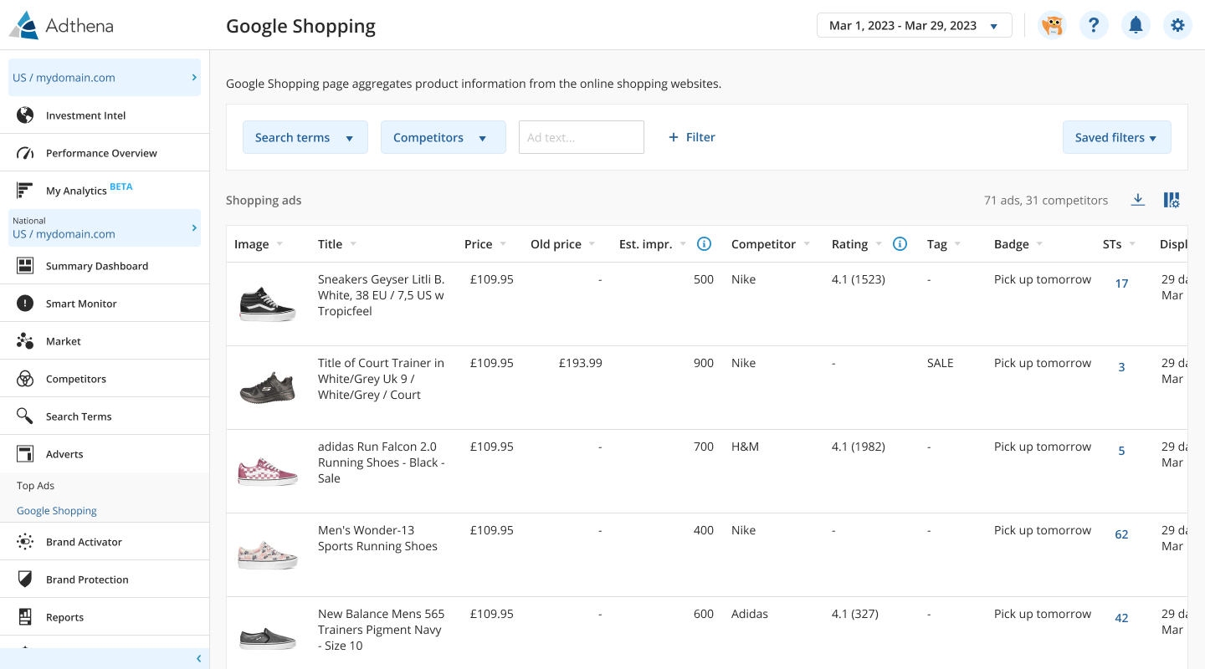Click the Est. impr. info icon
The image size is (1205, 669).
pyautogui.click(x=704, y=244)
